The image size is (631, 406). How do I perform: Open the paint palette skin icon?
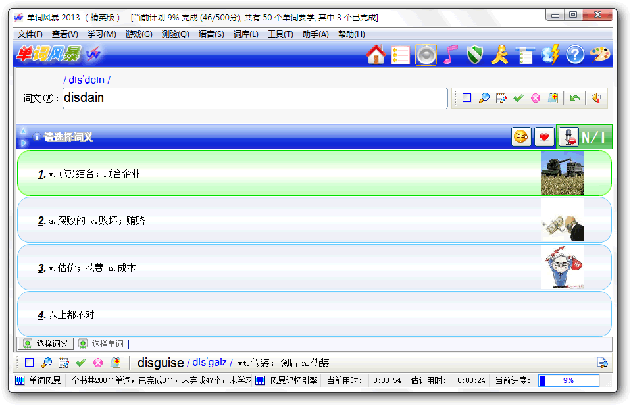599,55
